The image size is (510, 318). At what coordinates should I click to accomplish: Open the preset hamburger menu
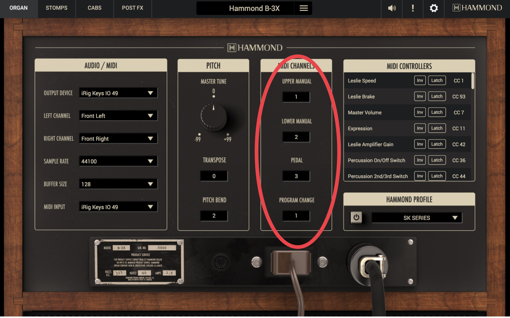pyautogui.click(x=303, y=8)
